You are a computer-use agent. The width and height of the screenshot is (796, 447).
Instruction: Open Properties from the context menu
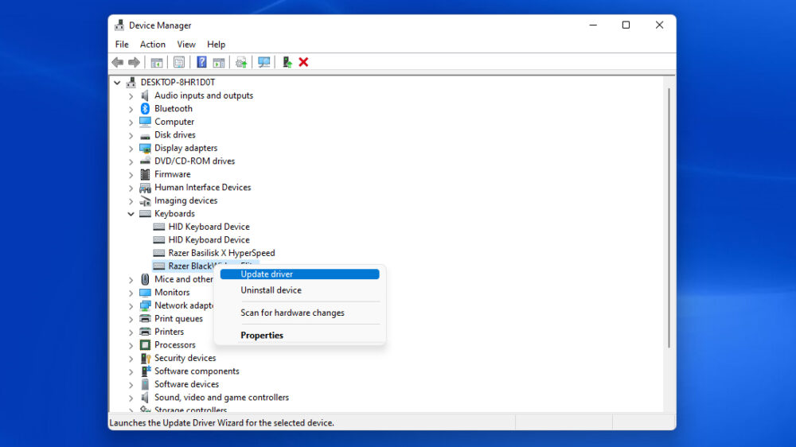pyautogui.click(x=299, y=335)
